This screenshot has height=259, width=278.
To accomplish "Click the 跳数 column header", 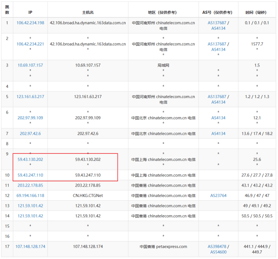I will tap(7, 10).
